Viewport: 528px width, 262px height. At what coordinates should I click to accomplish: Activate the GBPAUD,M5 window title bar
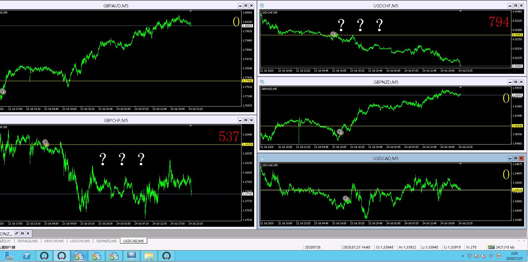[116, 6]
